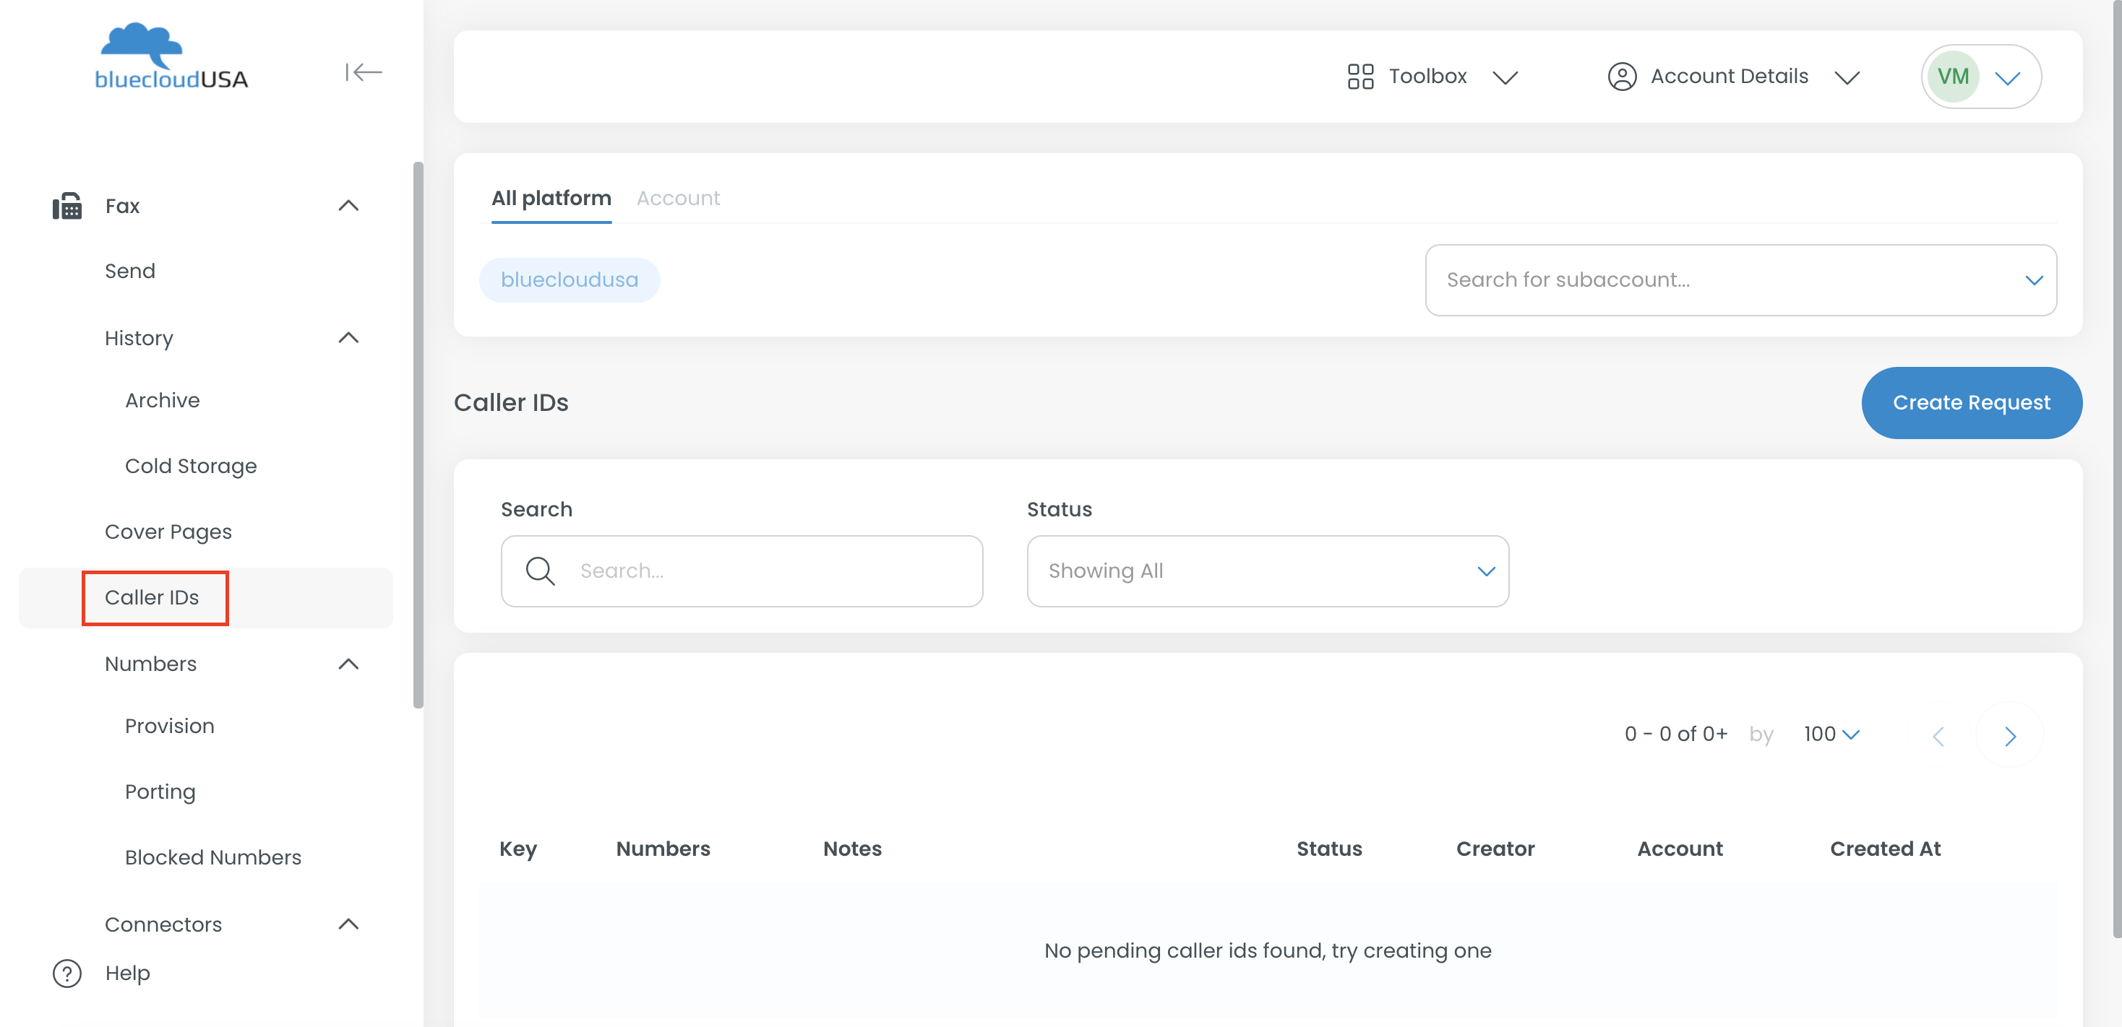Open Cover Pages in sidebar

coord(168,532)
